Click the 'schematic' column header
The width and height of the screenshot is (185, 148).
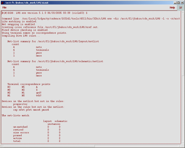click(x=61, y=121)
